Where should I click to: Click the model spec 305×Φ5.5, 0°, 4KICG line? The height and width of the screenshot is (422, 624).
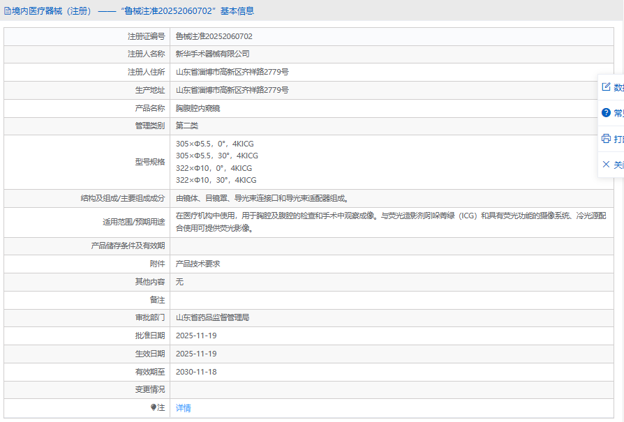click(214, 144)
